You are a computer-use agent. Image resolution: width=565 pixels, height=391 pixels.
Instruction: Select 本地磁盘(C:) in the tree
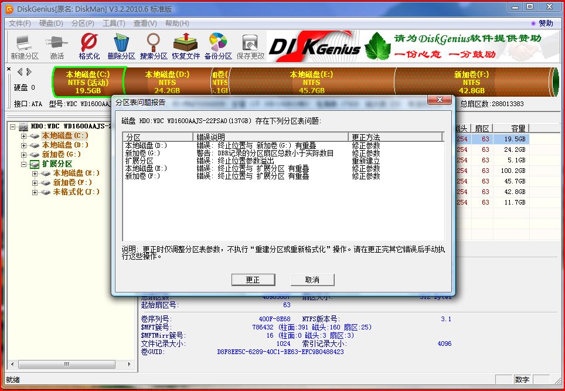coord(65,135)
